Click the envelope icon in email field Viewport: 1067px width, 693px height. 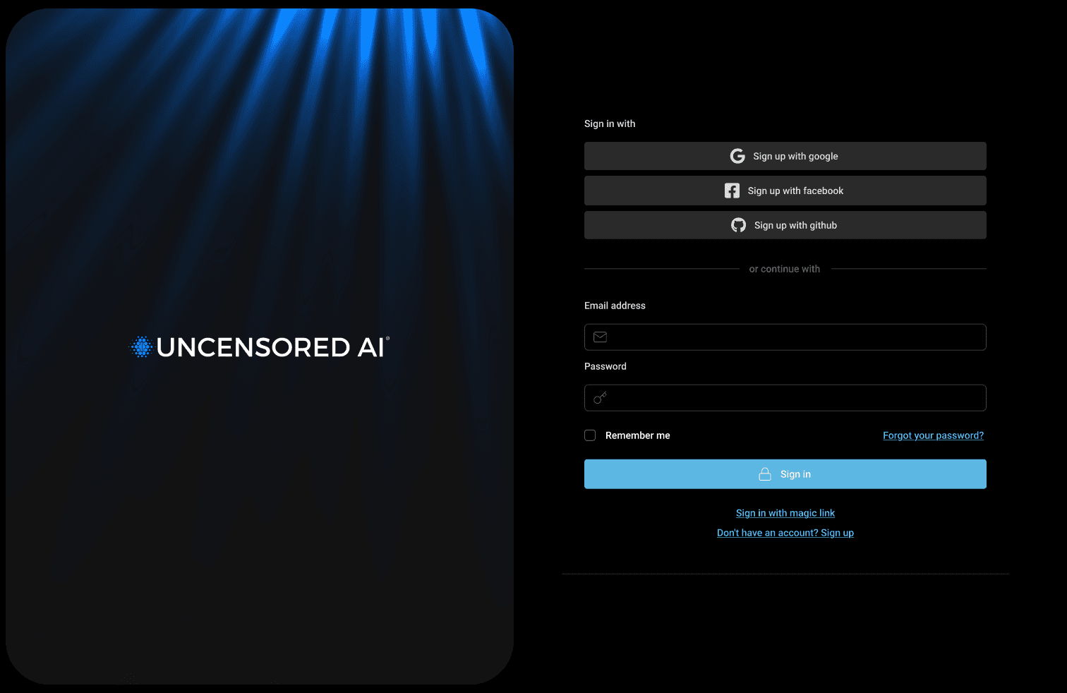pos(601,337)
